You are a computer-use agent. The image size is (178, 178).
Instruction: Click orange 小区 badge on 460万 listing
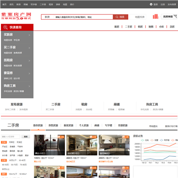[93, 137]
